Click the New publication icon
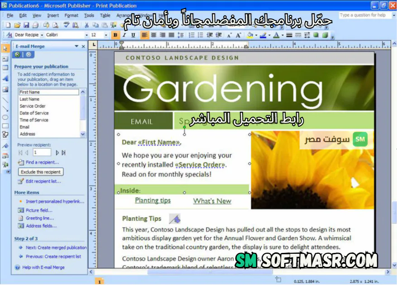This screenshot has height=285, width=397. point(8,25)
